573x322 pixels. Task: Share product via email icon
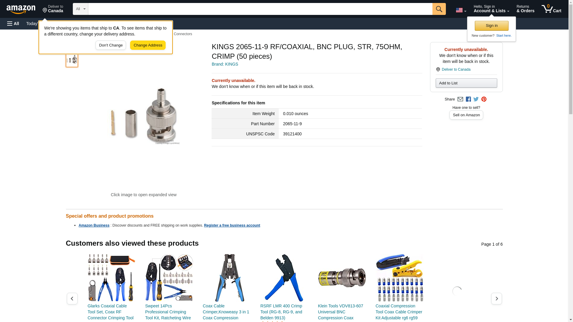(x=460, y=99)
